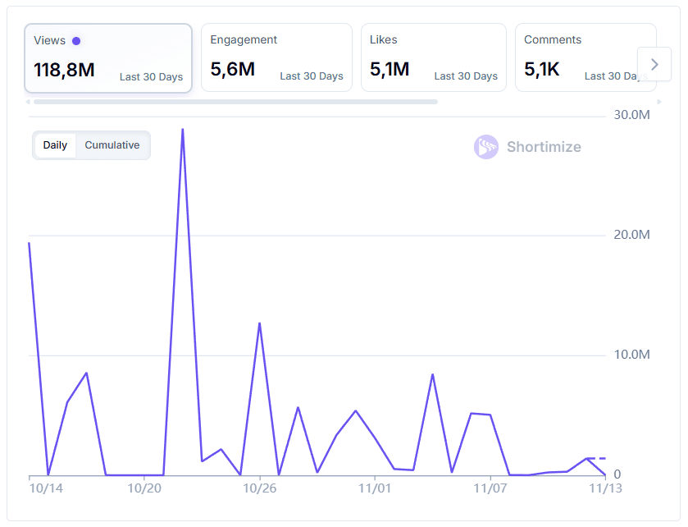
Task: Click the chart peak above 10/26
Action: [x=259, y=323]
